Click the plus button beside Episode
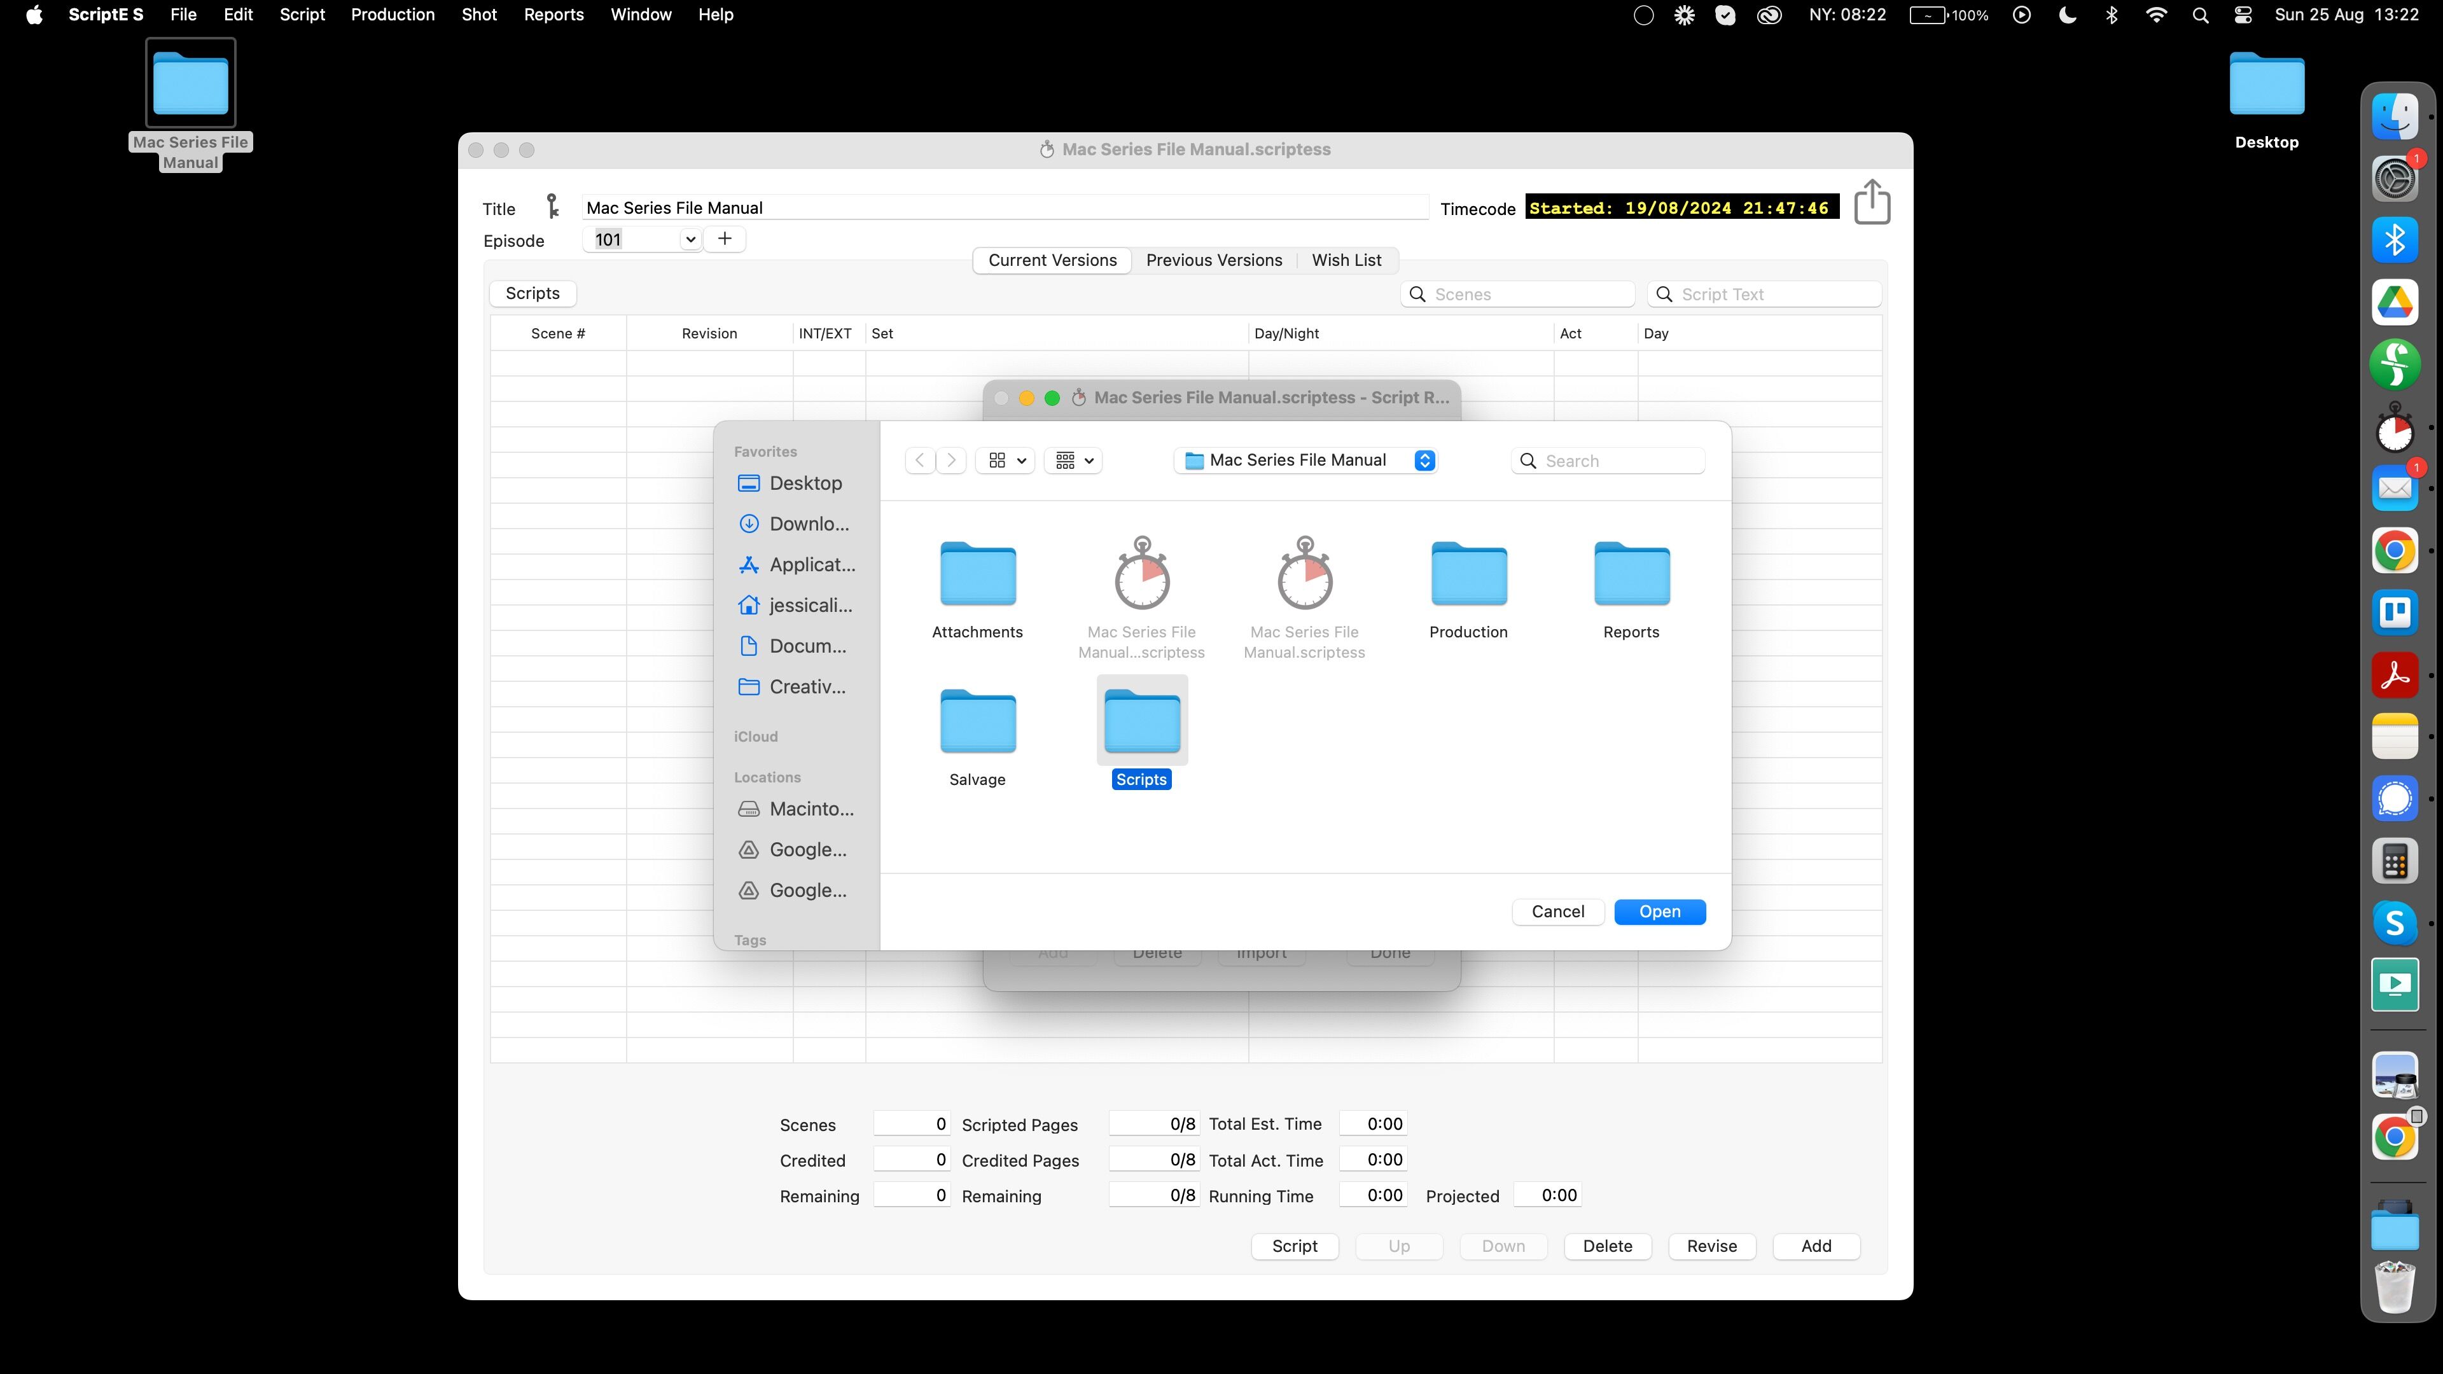2443x1374 pixels. 725,239
